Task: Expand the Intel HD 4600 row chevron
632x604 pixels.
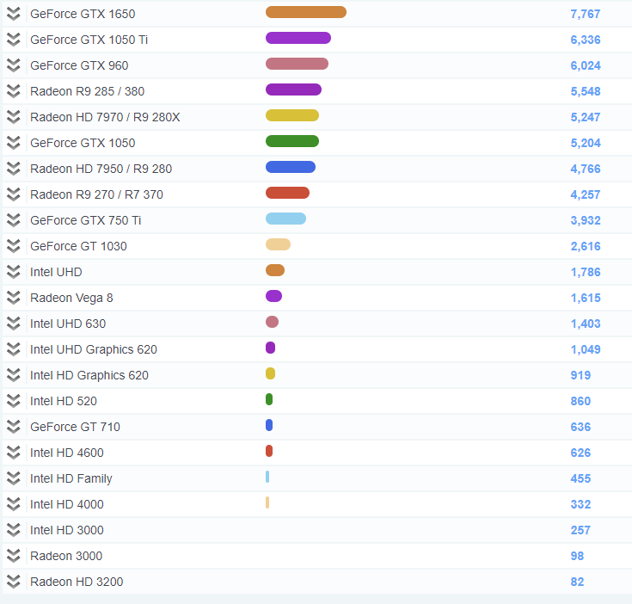Action: pos(13,453)
